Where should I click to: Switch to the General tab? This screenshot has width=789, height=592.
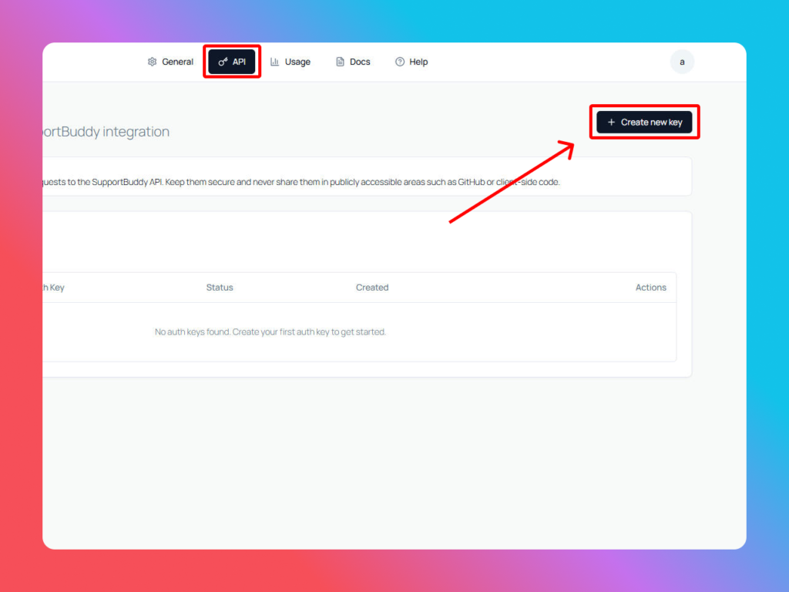177,62
